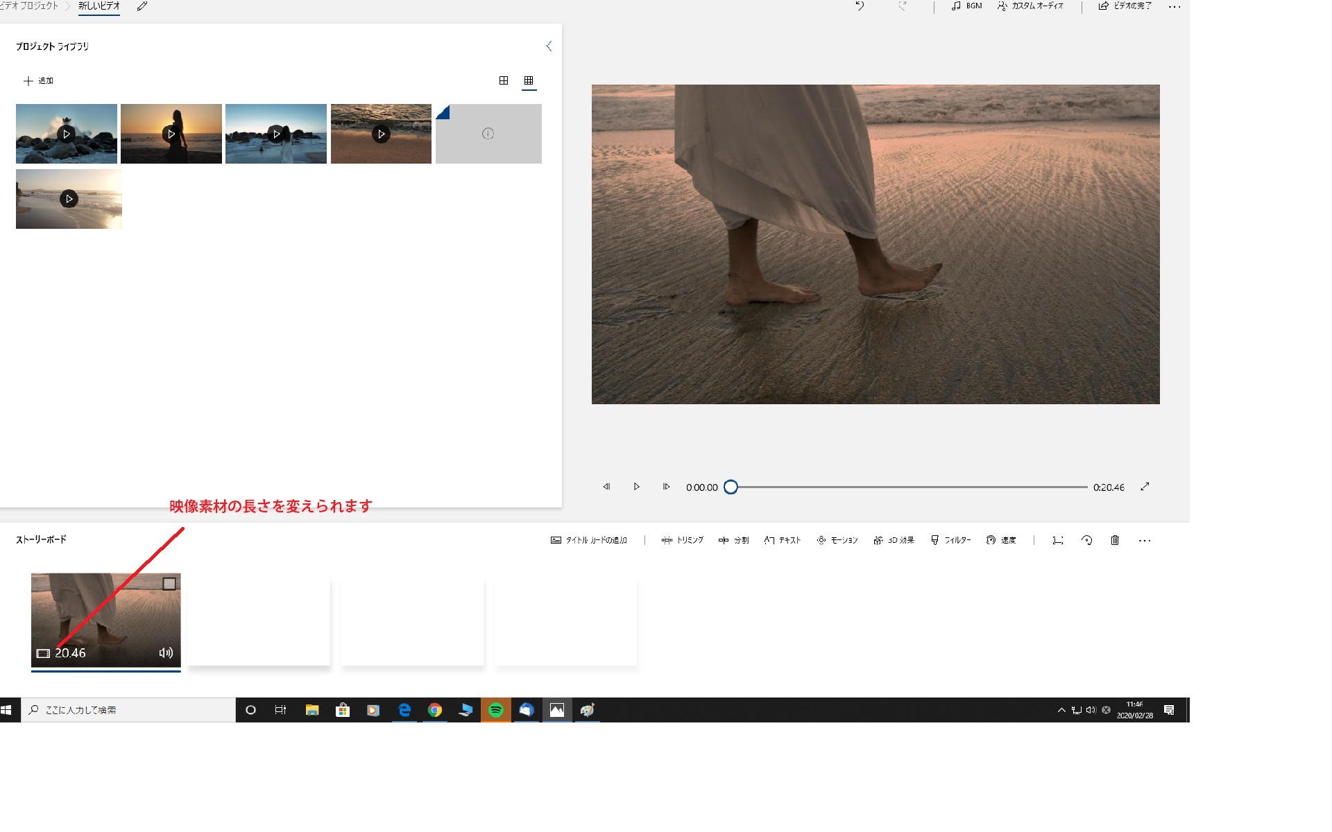Open the フィルター filter tool
The image size is (1332, 832).
point(950,540)
